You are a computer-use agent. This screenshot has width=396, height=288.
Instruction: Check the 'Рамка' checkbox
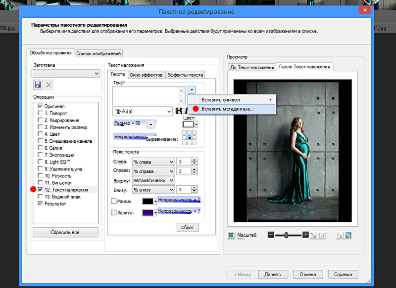pos(114,201)
